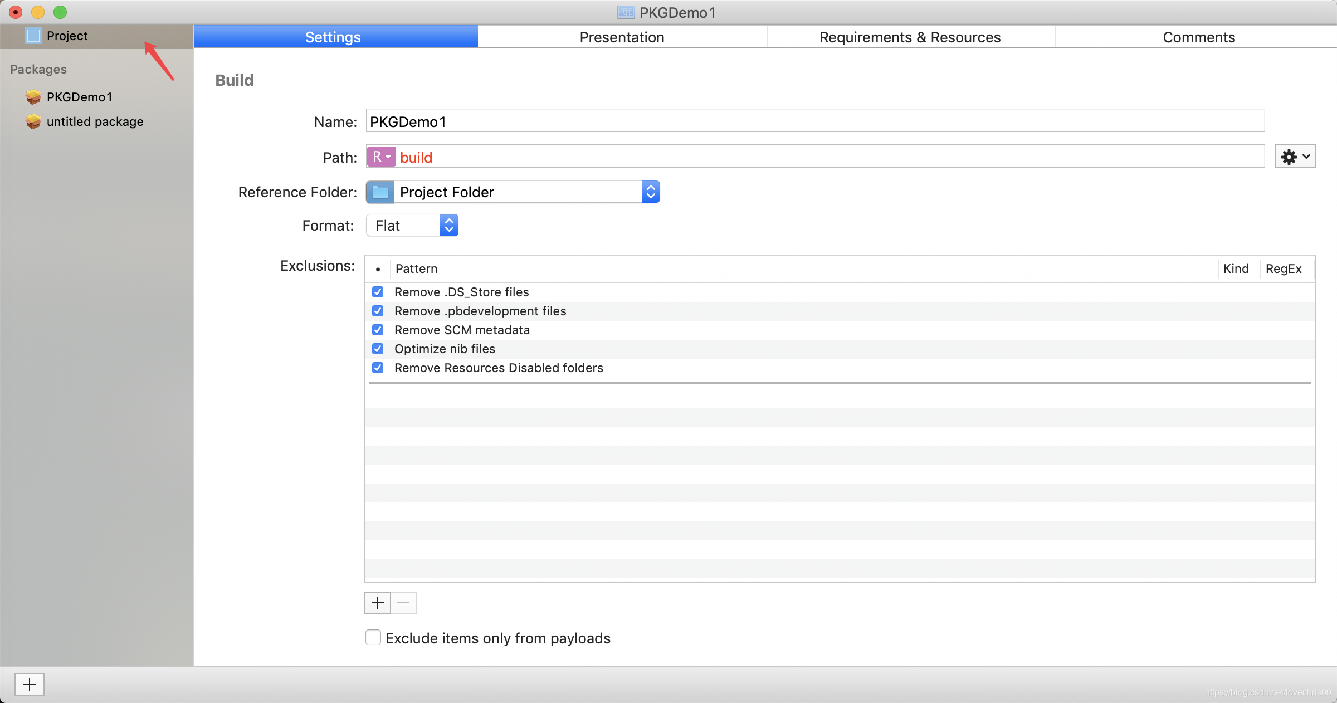1337x703 pixels.
Task: Open the Presentation tab
Action: 622,37
